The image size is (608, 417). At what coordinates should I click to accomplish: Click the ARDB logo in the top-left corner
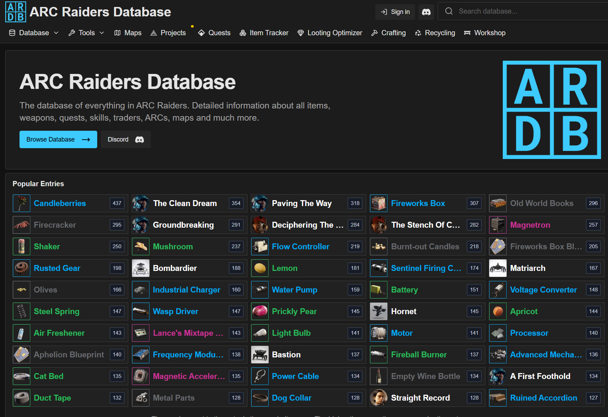pos(16,12)
